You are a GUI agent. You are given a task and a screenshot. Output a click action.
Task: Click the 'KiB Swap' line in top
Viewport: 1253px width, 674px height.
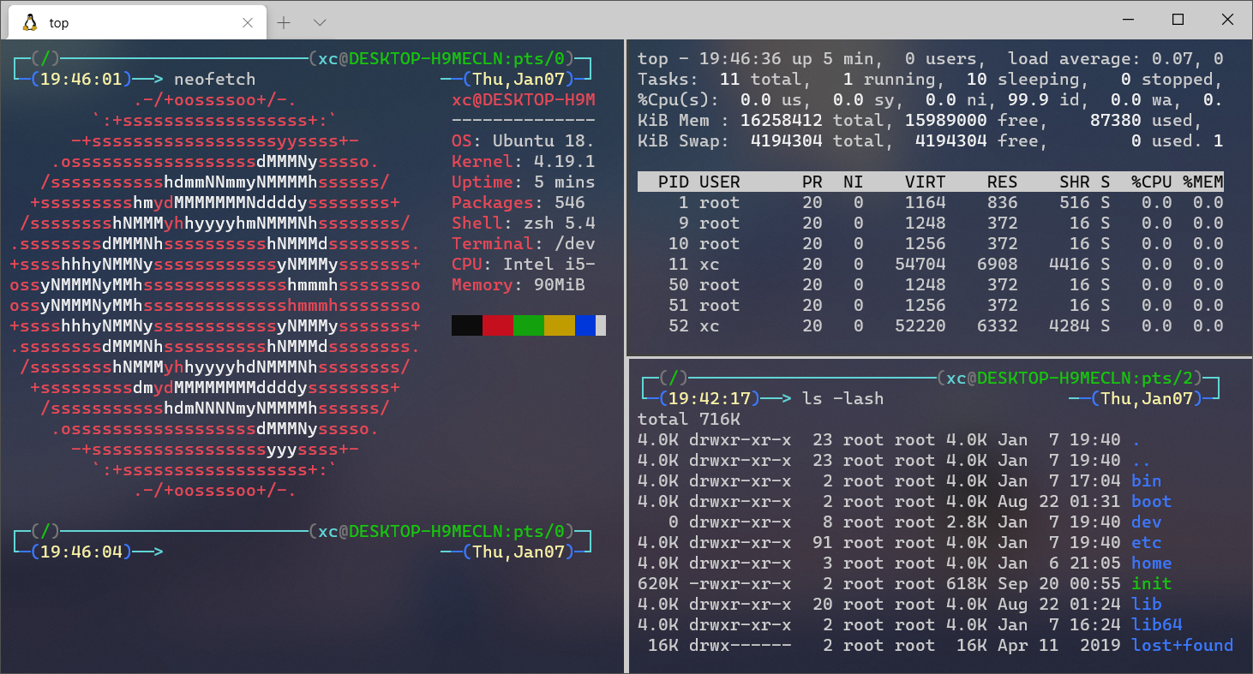click(x=931, y=141)
